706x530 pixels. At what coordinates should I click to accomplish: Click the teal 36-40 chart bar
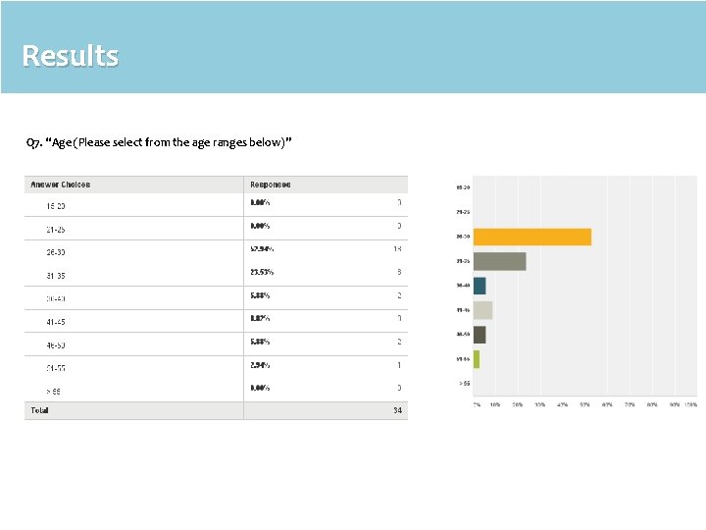pos(479,286)
